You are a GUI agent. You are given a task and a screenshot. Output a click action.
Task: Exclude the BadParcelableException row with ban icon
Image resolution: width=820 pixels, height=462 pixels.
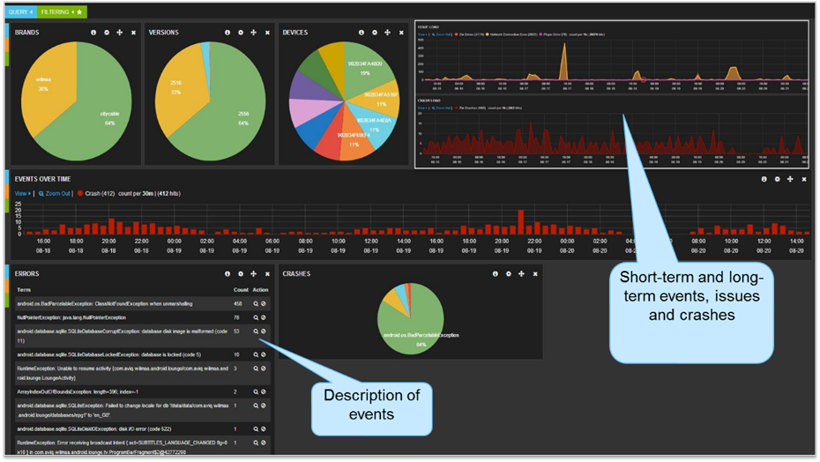[264, 303]
